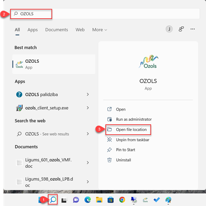Open the Teams Chat taskbar icon
206x206 pixels.
pos(76,200)
